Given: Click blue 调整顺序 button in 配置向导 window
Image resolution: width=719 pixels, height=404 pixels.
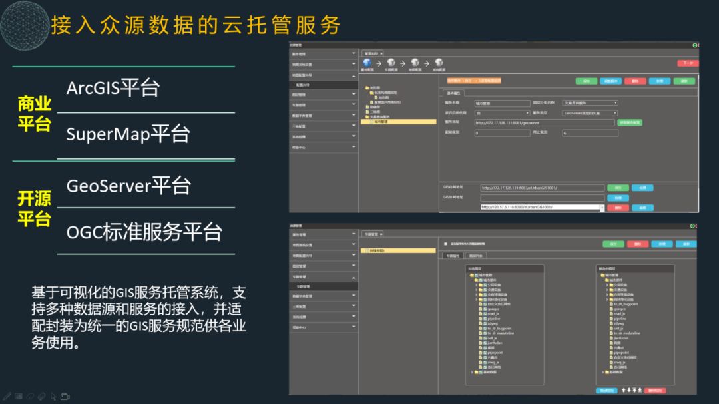Looking at the screenshot, I should tap(610, 81).
